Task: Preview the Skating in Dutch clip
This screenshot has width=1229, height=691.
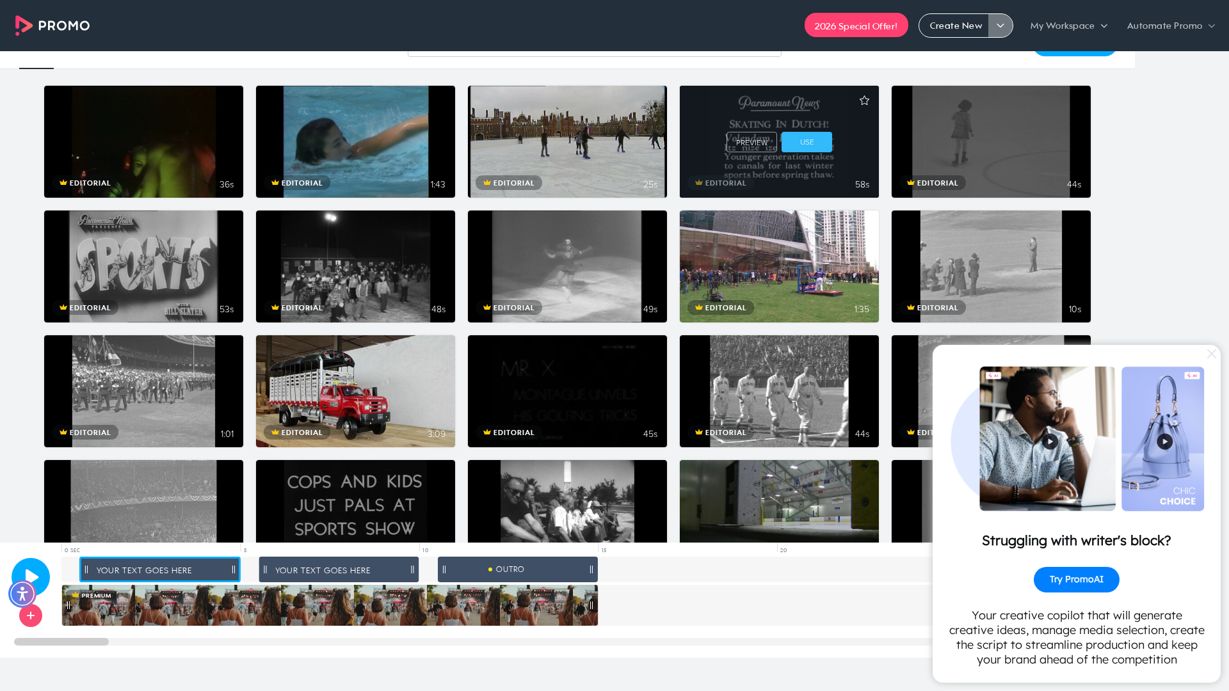Action: [751, 142]
